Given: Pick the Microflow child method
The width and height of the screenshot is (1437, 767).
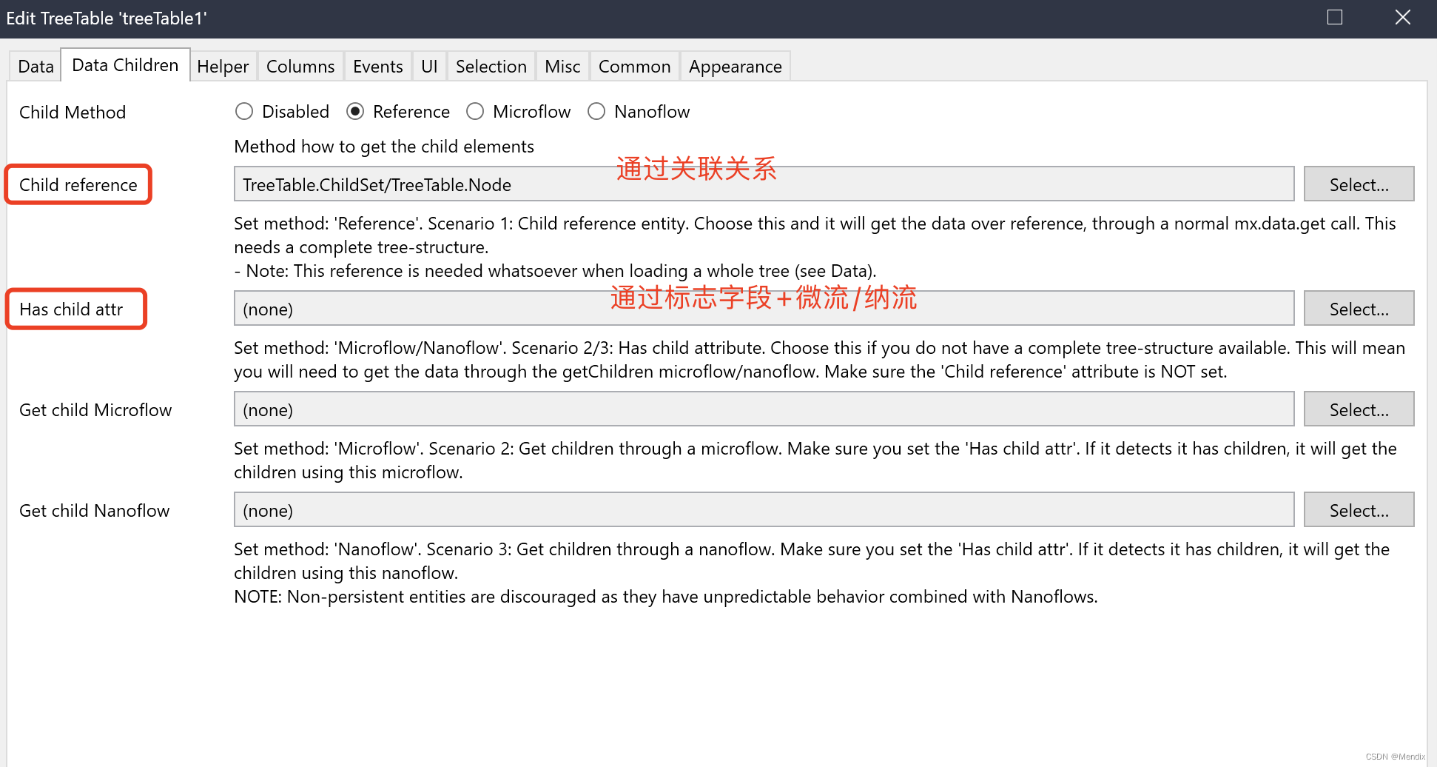Looking at the screenshot, I should point(519,112).
